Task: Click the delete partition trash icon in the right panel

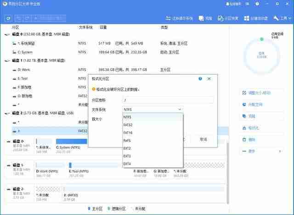Action: pyautogui.click(x=244, y=140)
